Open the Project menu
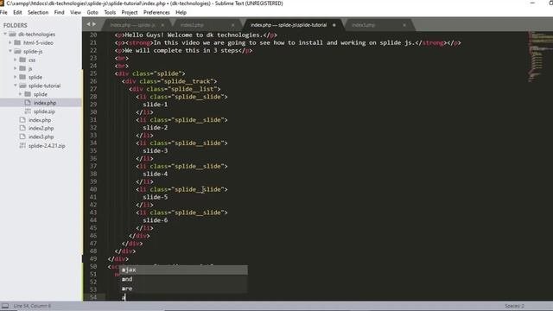This screenshot has width=553, height=311. (130, 12)
